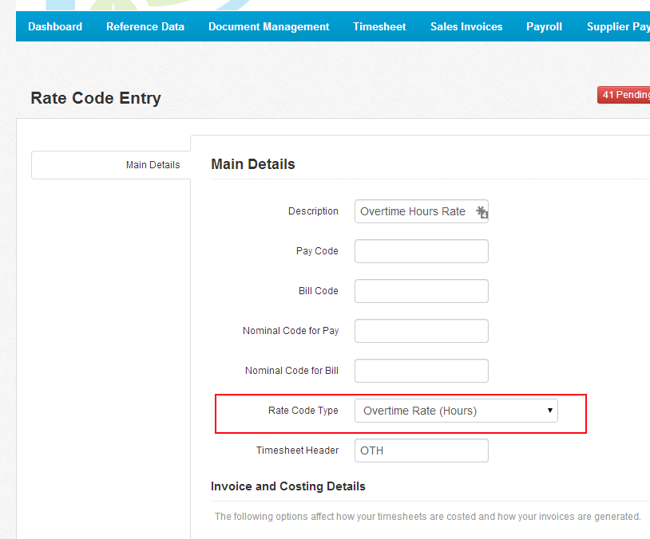Click the Main Details section heading
The image size is (650, 539).
(x=253, y=164)
